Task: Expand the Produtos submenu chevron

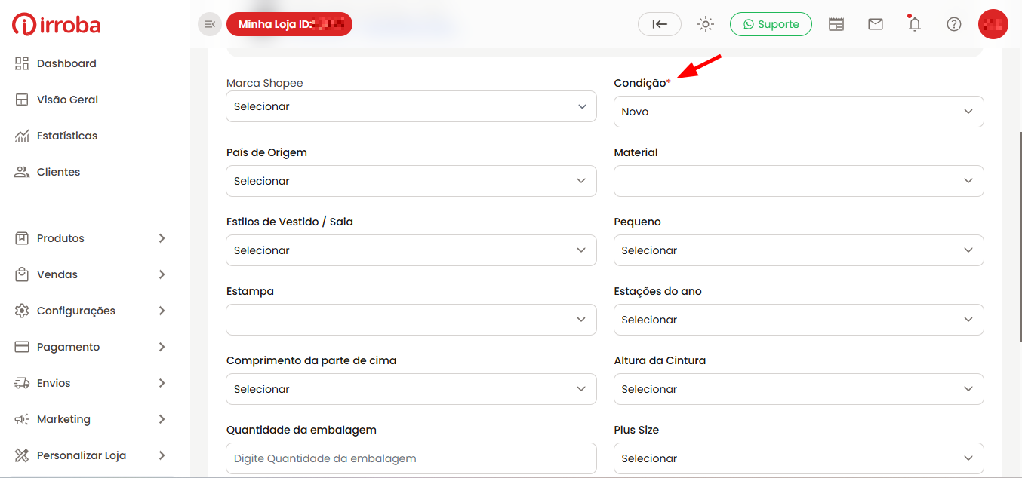Action: (162, 238)
